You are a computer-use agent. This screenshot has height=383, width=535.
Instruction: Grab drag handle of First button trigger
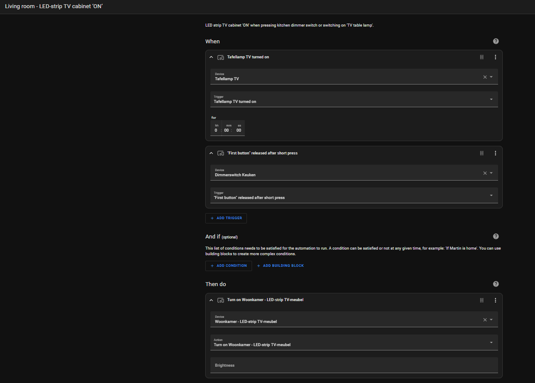point(482,153)
